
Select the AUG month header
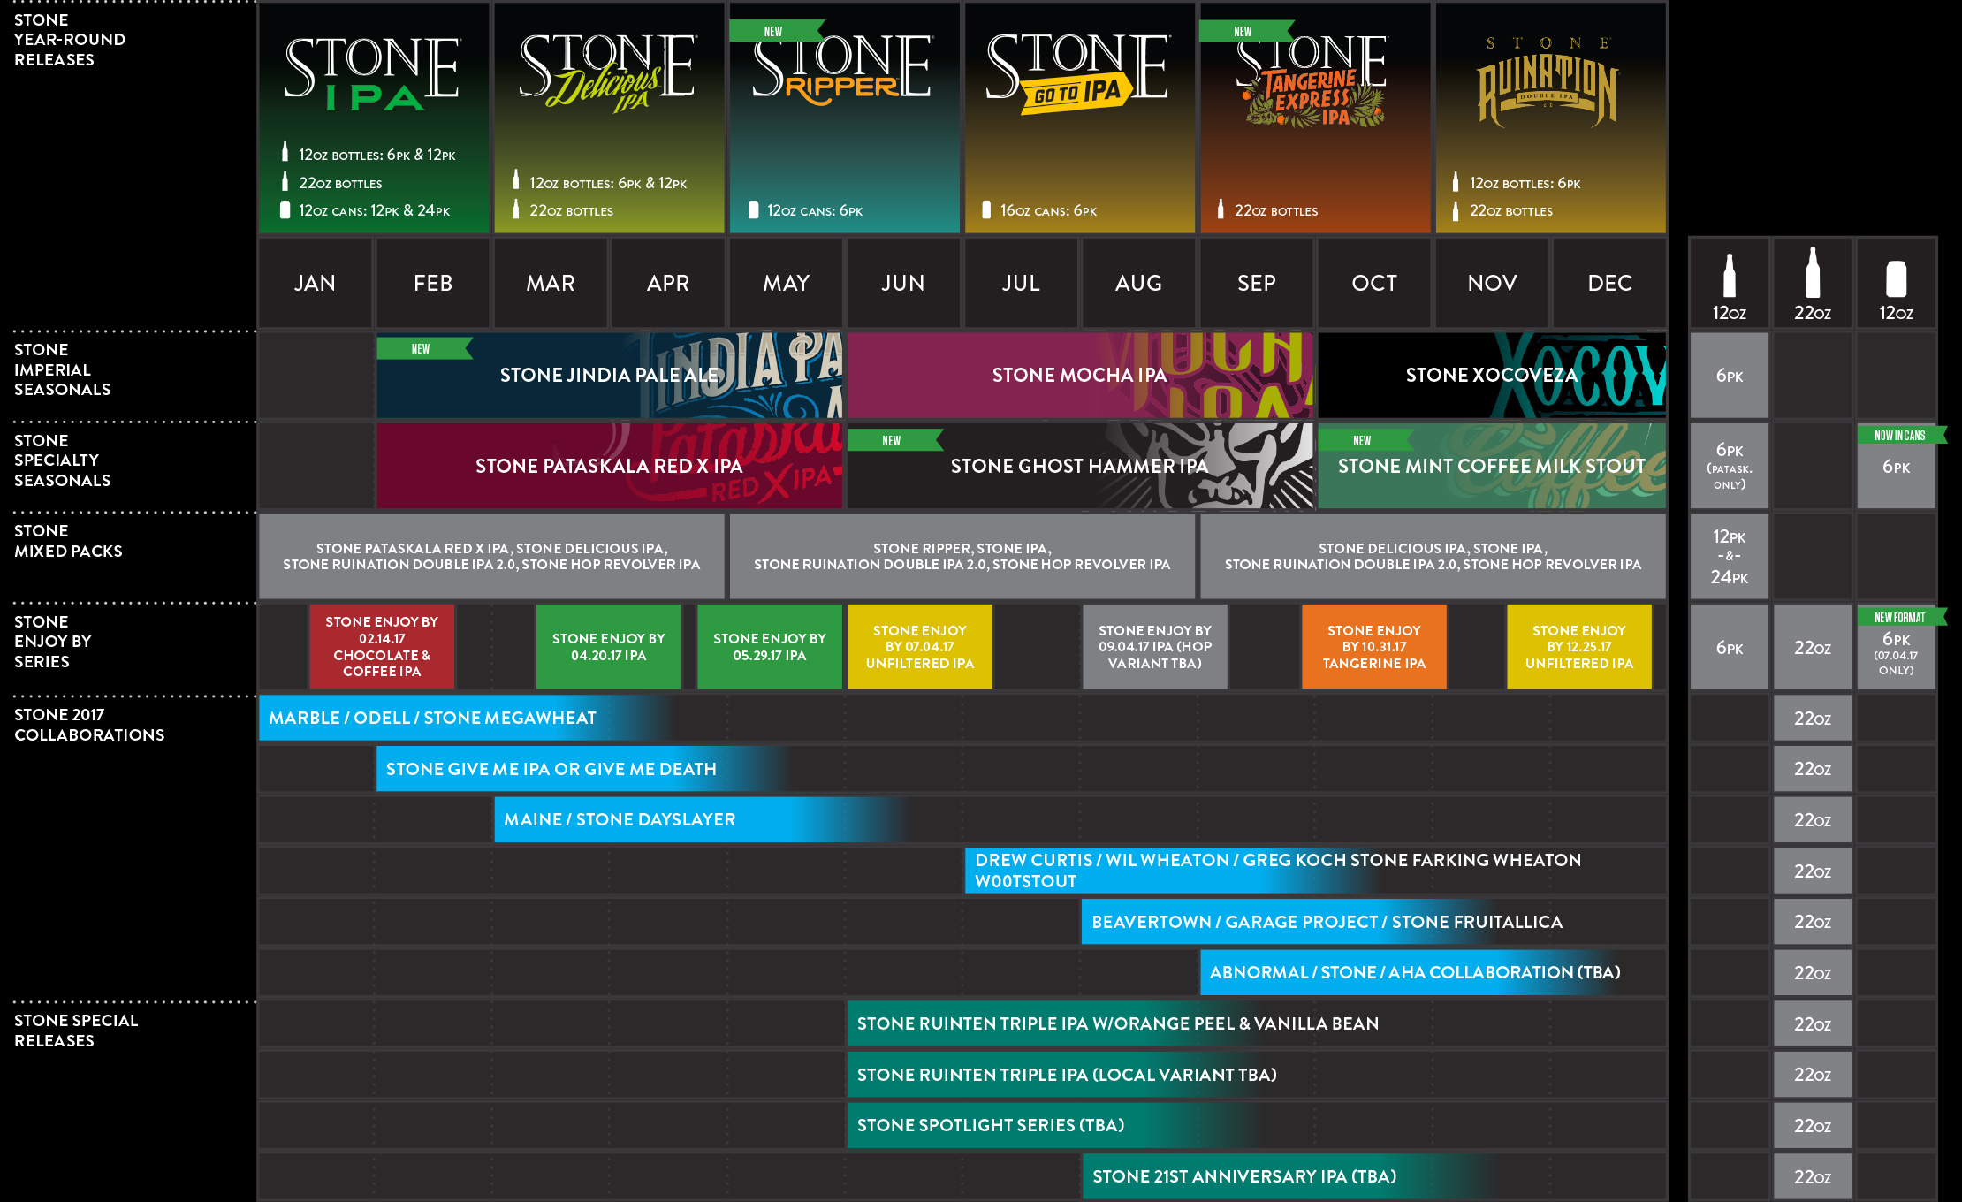1138,283
